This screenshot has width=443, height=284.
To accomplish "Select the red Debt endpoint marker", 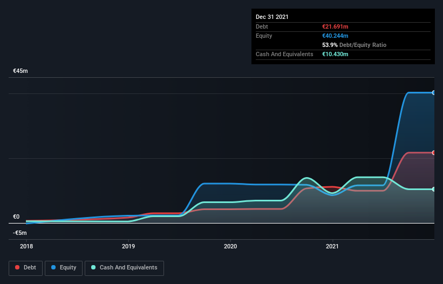I will [x=434, y=153].
